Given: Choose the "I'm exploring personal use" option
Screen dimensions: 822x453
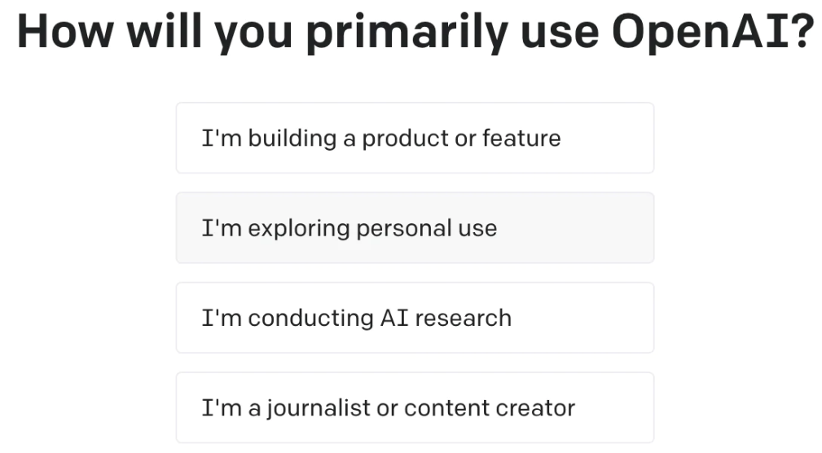Looking at the screenshot, I should tap(414, 228).
